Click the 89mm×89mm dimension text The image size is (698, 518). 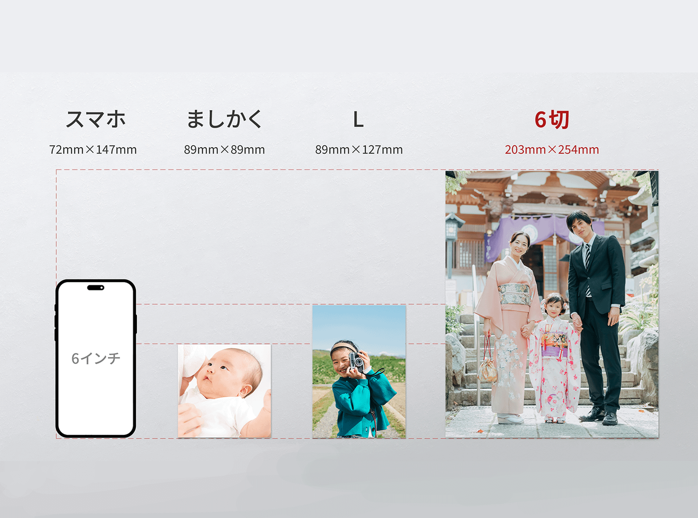[x=224, y=150]
